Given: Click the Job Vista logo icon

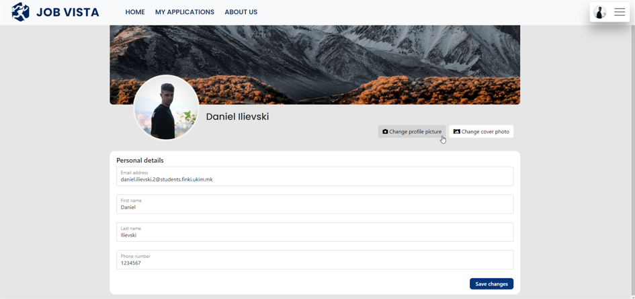Looking at the screenshot, I should pyautogui.click(x=20, y=12).
